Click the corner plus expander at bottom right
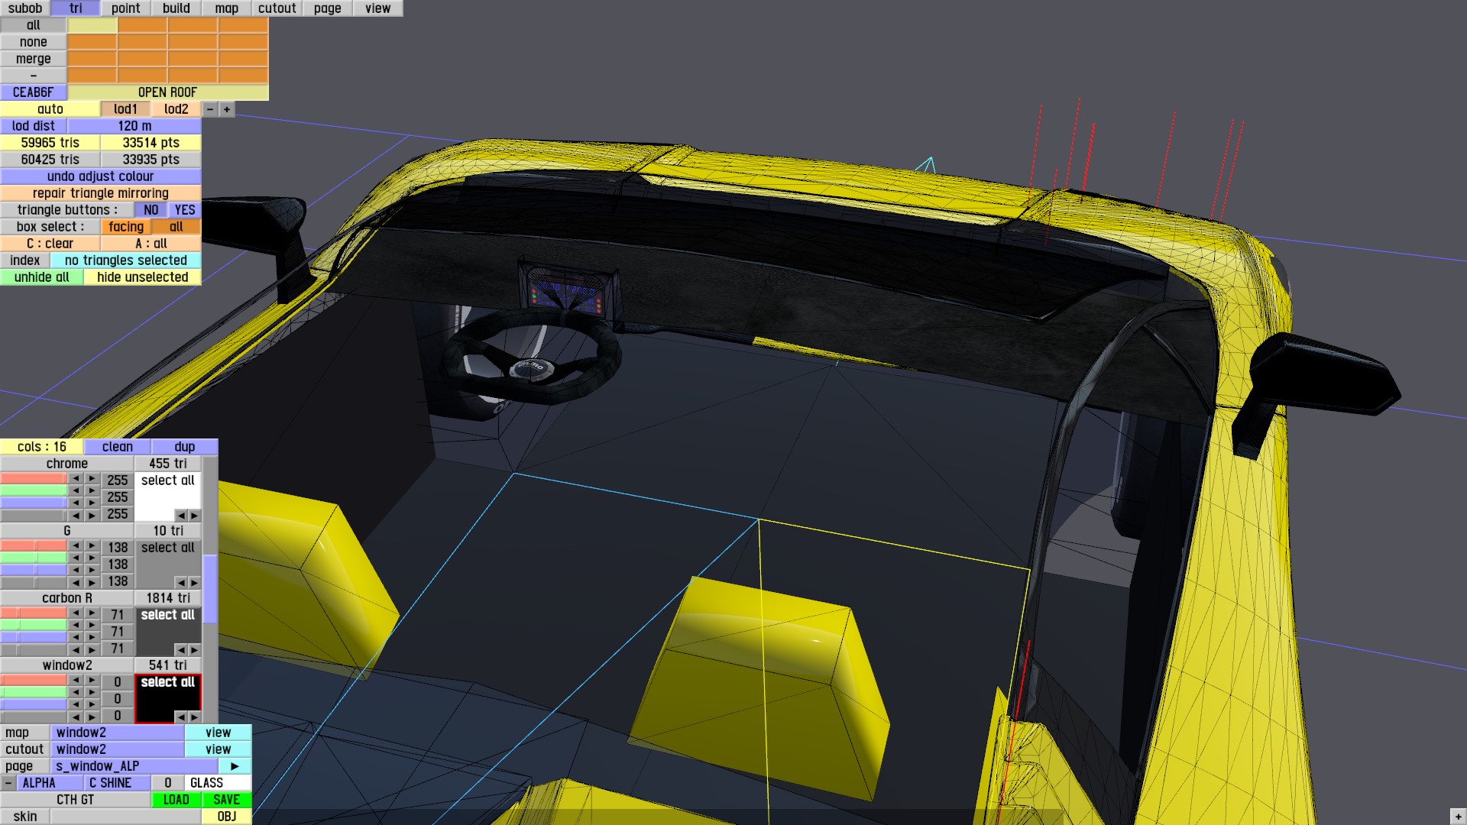Viewport: 1467px width, 825px height. point(1457,817)
